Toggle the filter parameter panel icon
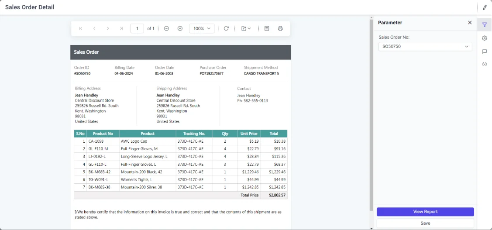The height and width of the screenshot is (230, 492). click(485, 24)
